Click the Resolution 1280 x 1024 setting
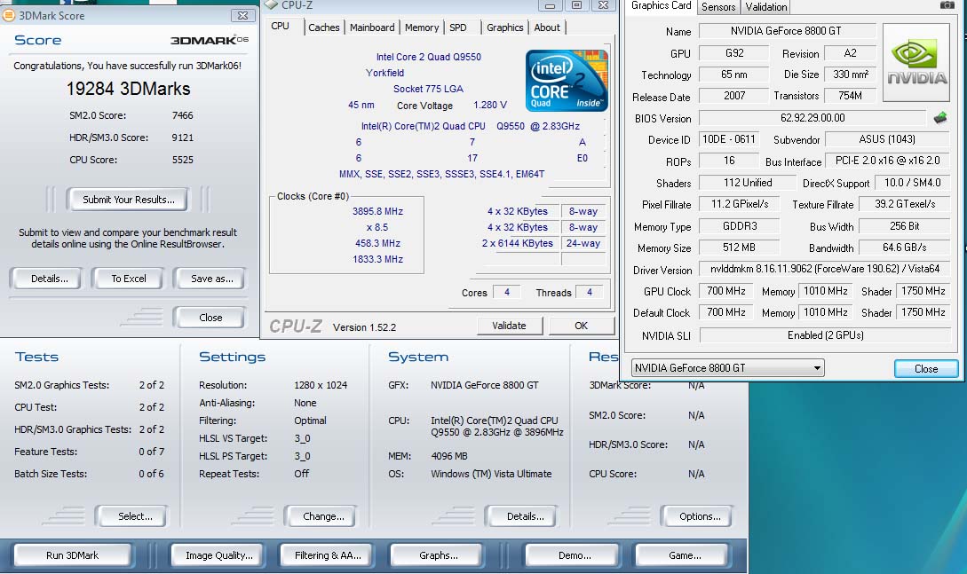 pyautogui.click(x=320, y=385)
